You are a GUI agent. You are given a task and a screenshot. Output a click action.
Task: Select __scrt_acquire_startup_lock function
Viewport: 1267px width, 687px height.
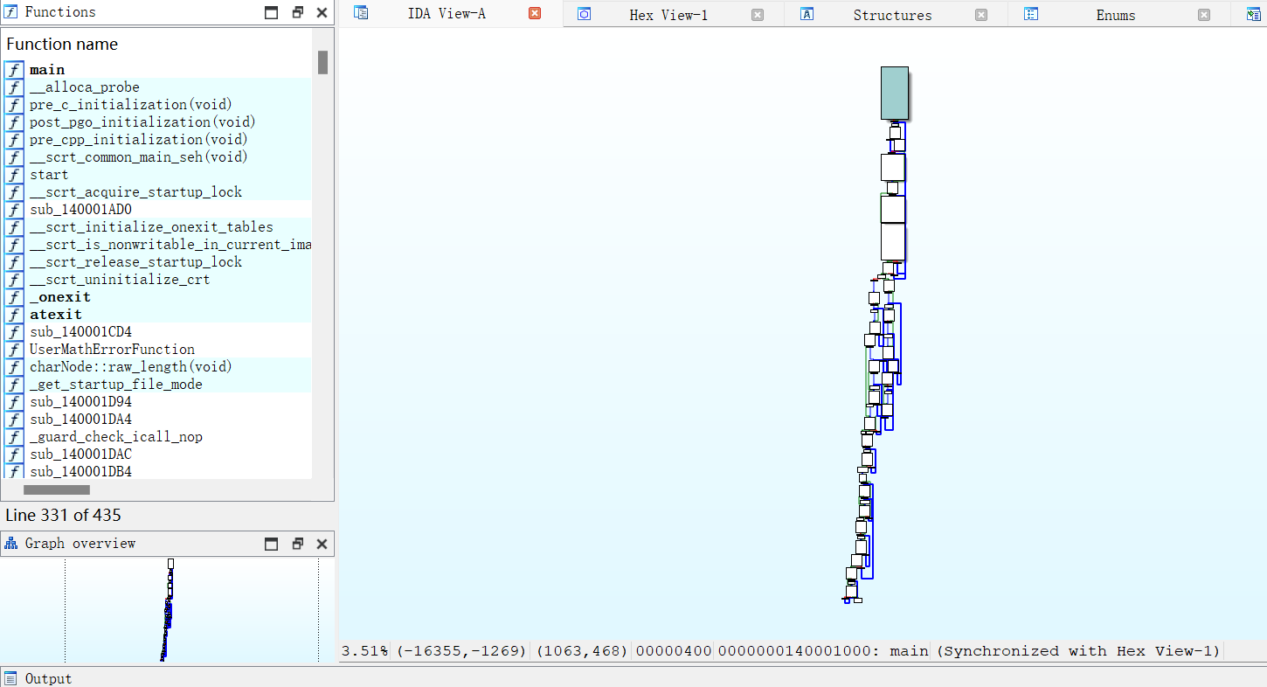[157, 192]
